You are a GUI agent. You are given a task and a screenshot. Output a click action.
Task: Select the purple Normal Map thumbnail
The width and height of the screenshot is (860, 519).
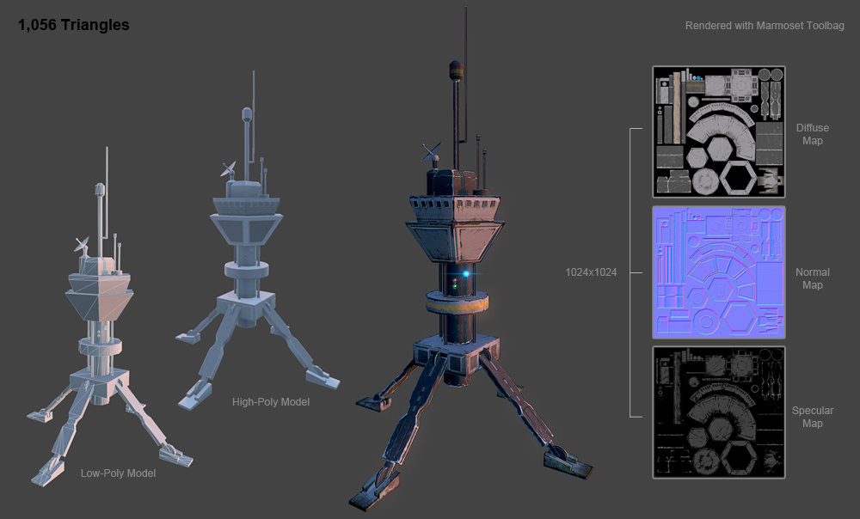(718, 272)
